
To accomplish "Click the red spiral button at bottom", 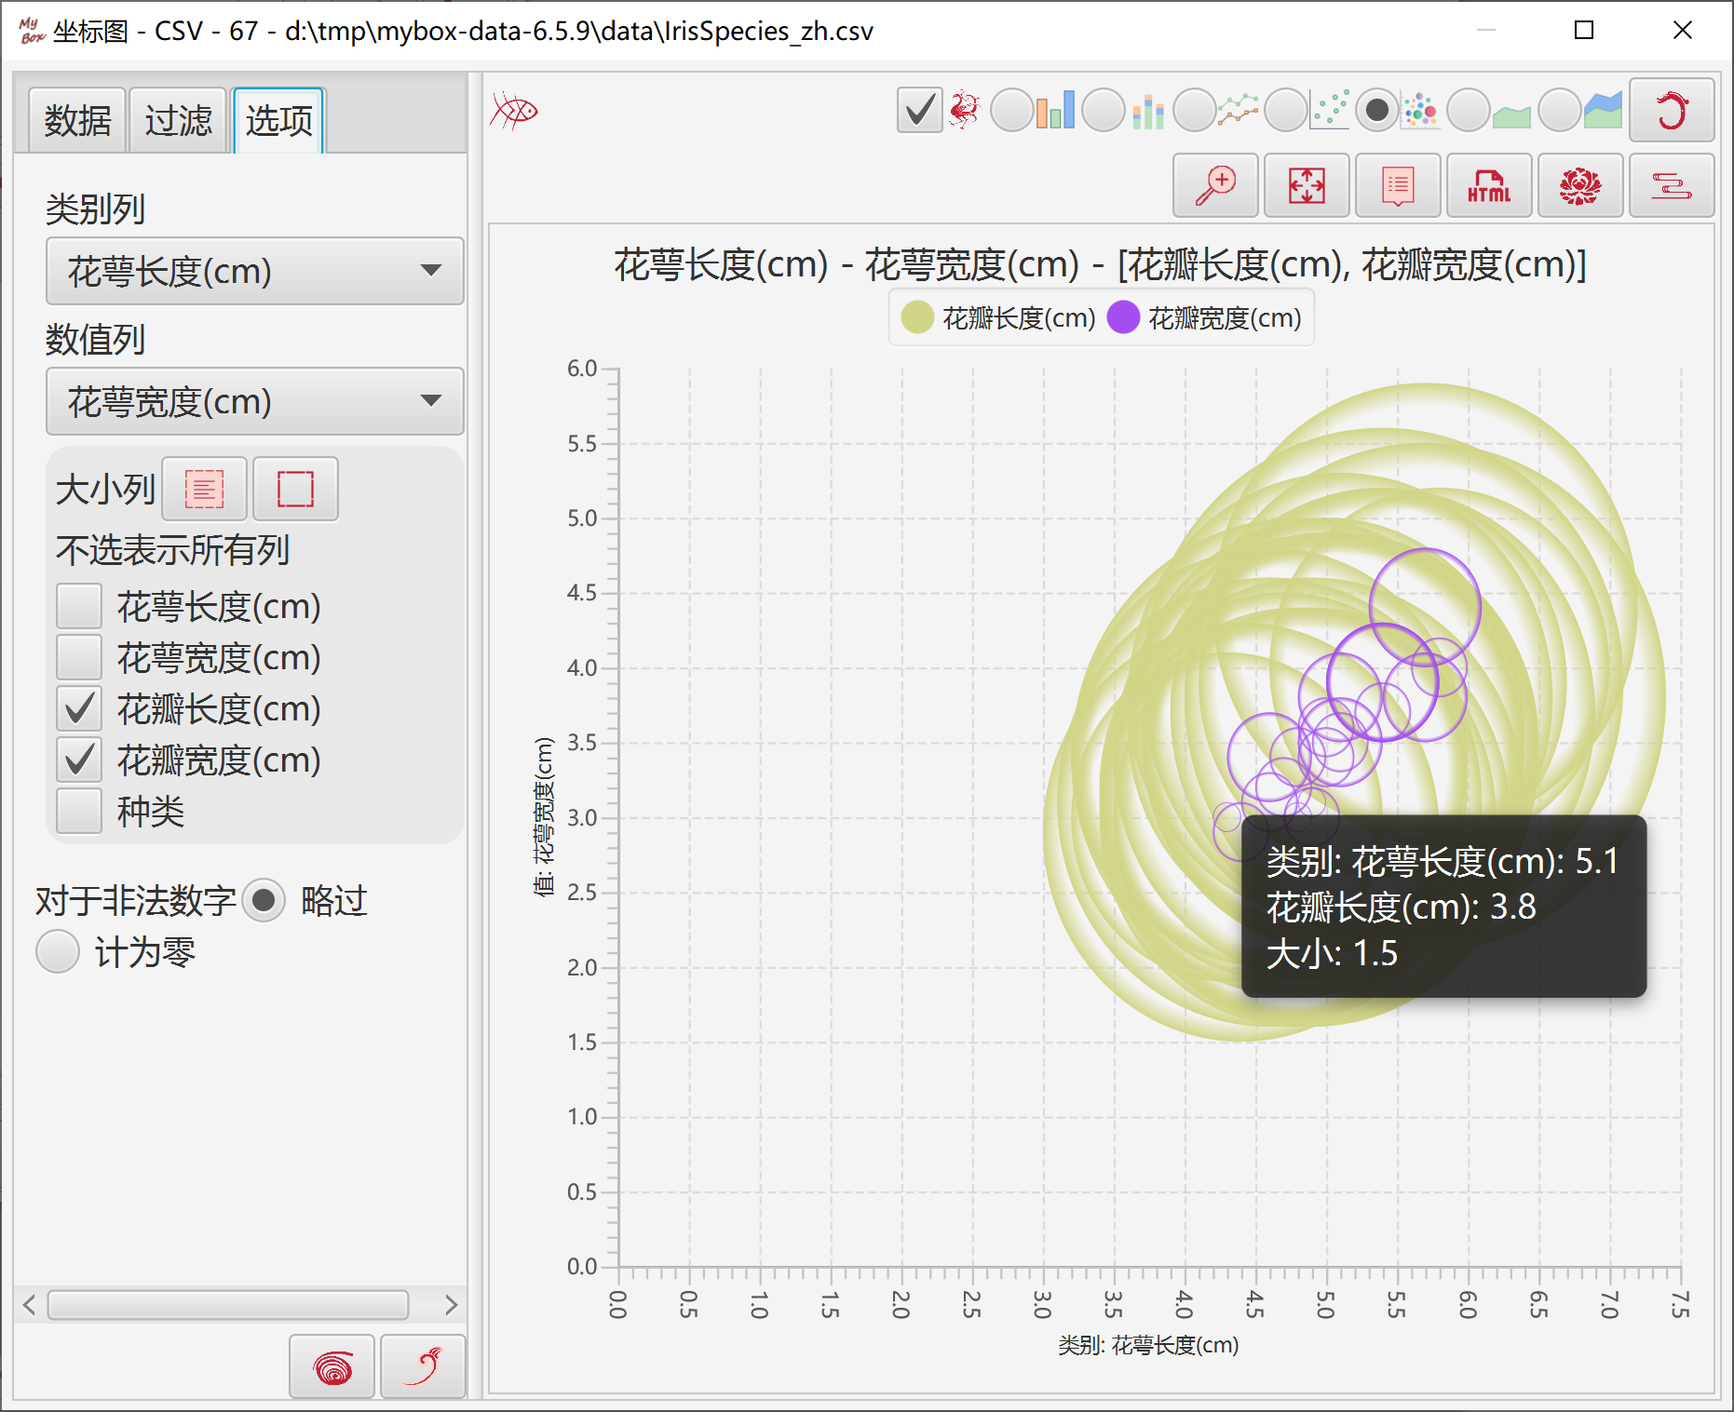I will tap(332, 1366).
